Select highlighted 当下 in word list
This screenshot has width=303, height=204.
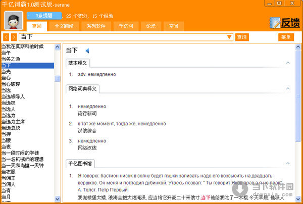[x=27, y=65]
